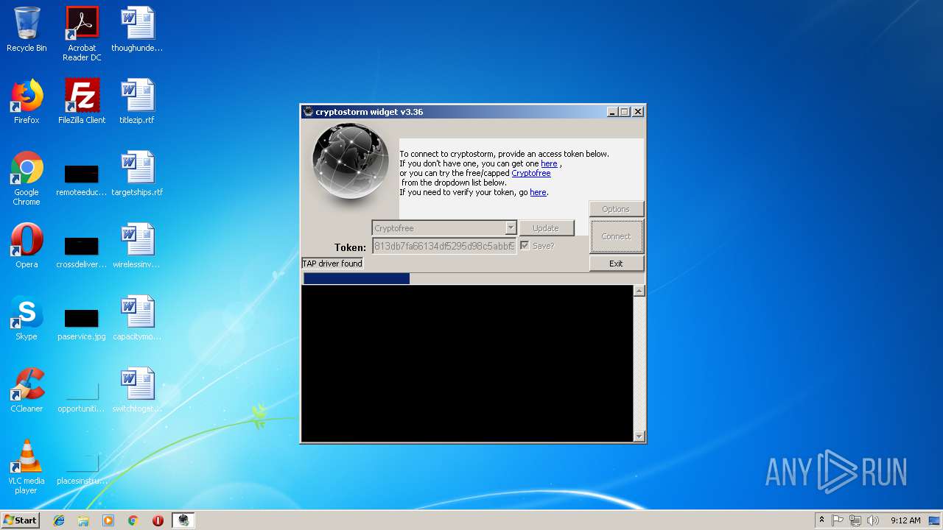943x530 pixels.
Task: Follow 'here' link to verify token
Action: [538, 192]
